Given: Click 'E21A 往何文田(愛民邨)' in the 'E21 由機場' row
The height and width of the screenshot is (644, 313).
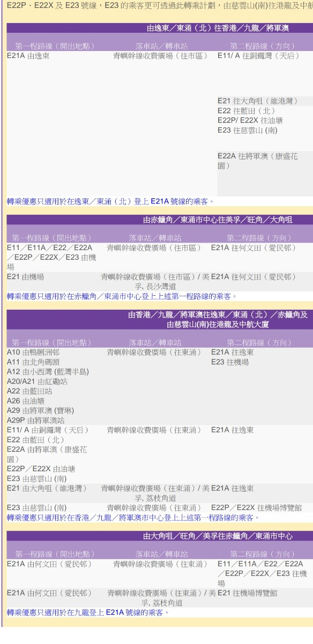Looking at the screenshot, I should pyautogui.click(x=254, y=276).
